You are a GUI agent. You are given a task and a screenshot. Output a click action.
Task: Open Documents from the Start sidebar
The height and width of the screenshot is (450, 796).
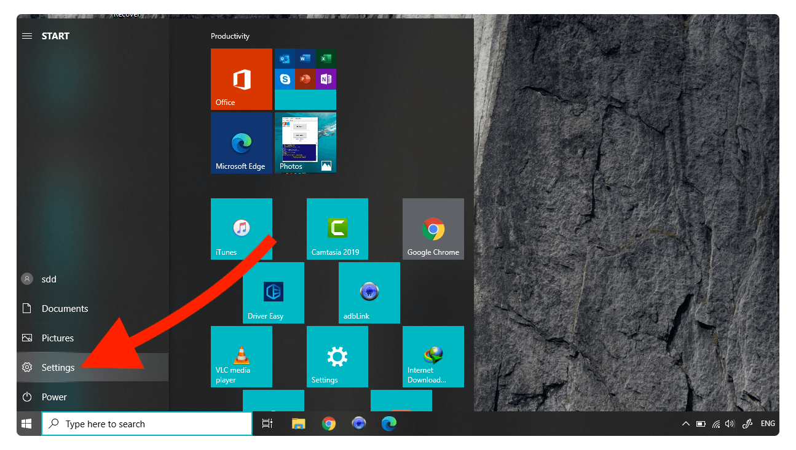92,309
